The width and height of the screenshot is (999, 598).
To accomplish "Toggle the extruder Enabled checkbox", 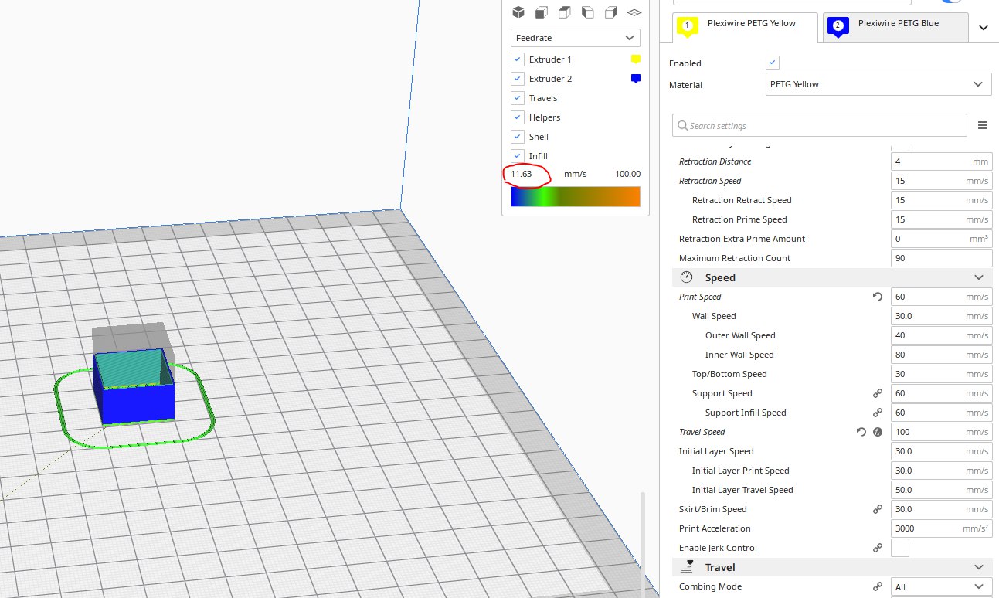I will (773, 63).
